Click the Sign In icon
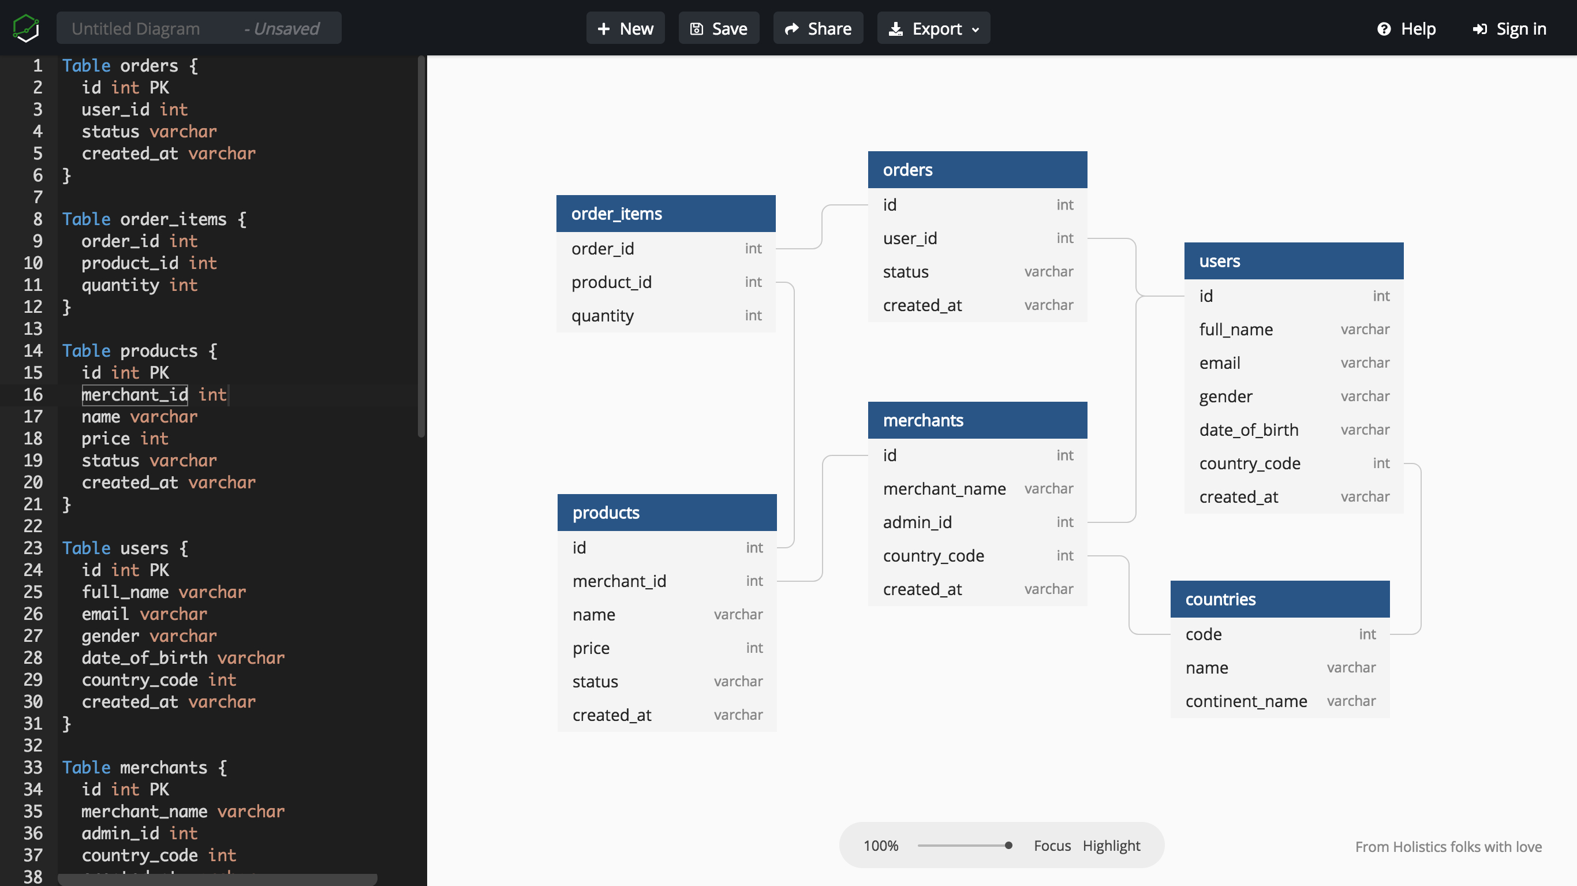This screenshot has height=886, width=1577. click(1481, 28)
